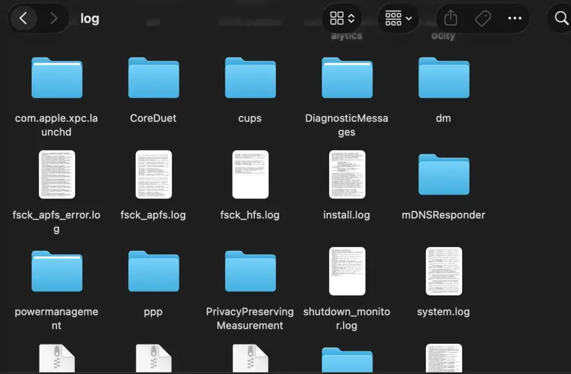
Task: Click the install.log file thumbnail
Action: [x=347, y=174]
